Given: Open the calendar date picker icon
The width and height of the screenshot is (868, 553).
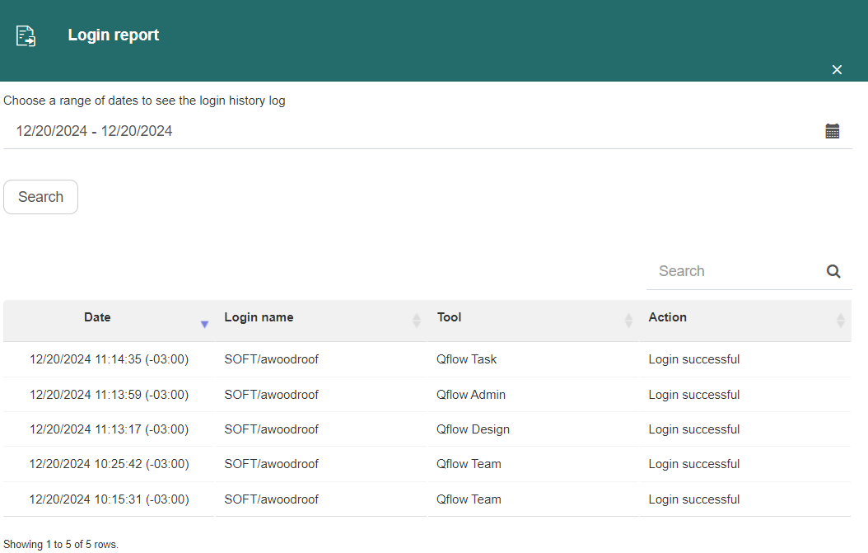Looking at the screenshot, I should (x=832, y=131).
